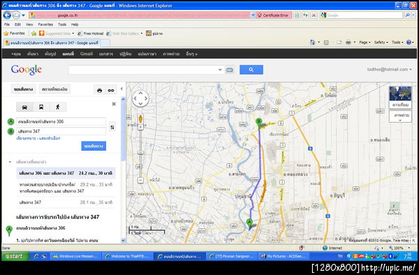Click the Home icon in command bar

click(312, 42)
